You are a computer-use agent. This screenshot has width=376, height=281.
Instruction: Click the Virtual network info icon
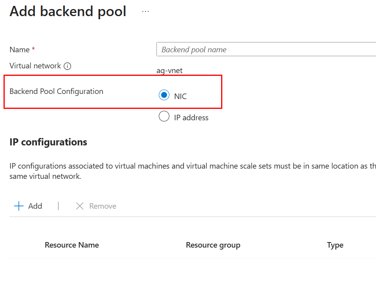[67, 66]
